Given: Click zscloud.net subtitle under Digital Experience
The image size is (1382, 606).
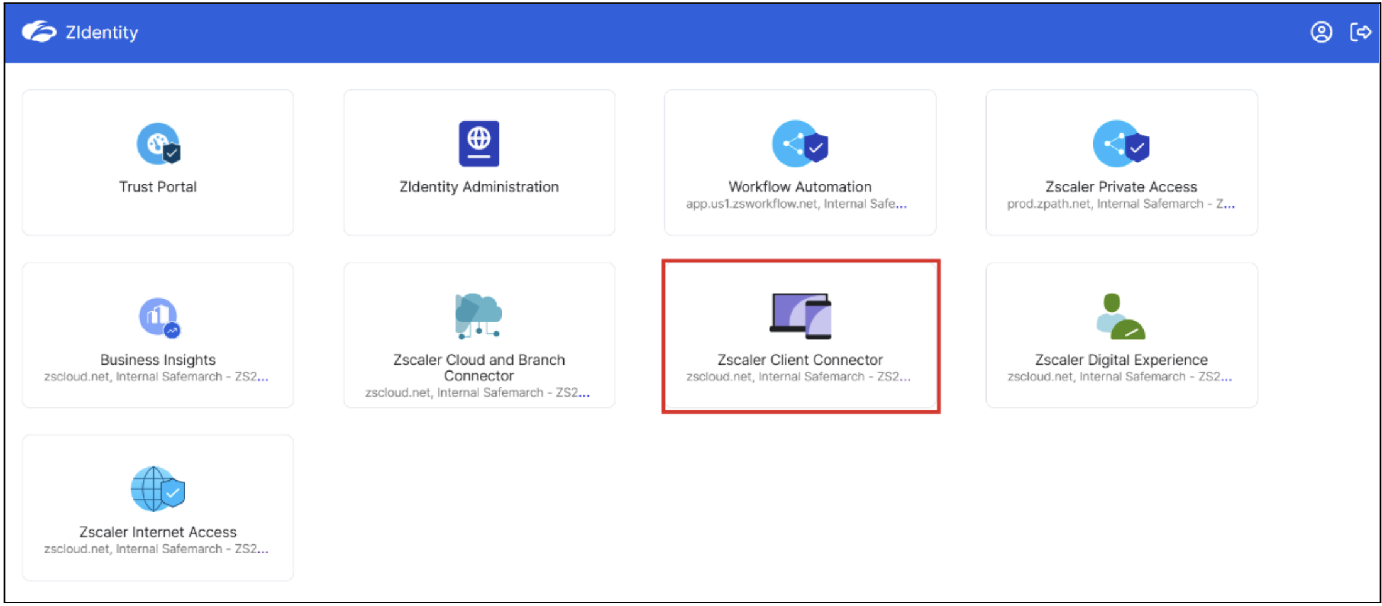Looking at the screenshot, I should click(1120, 377).
